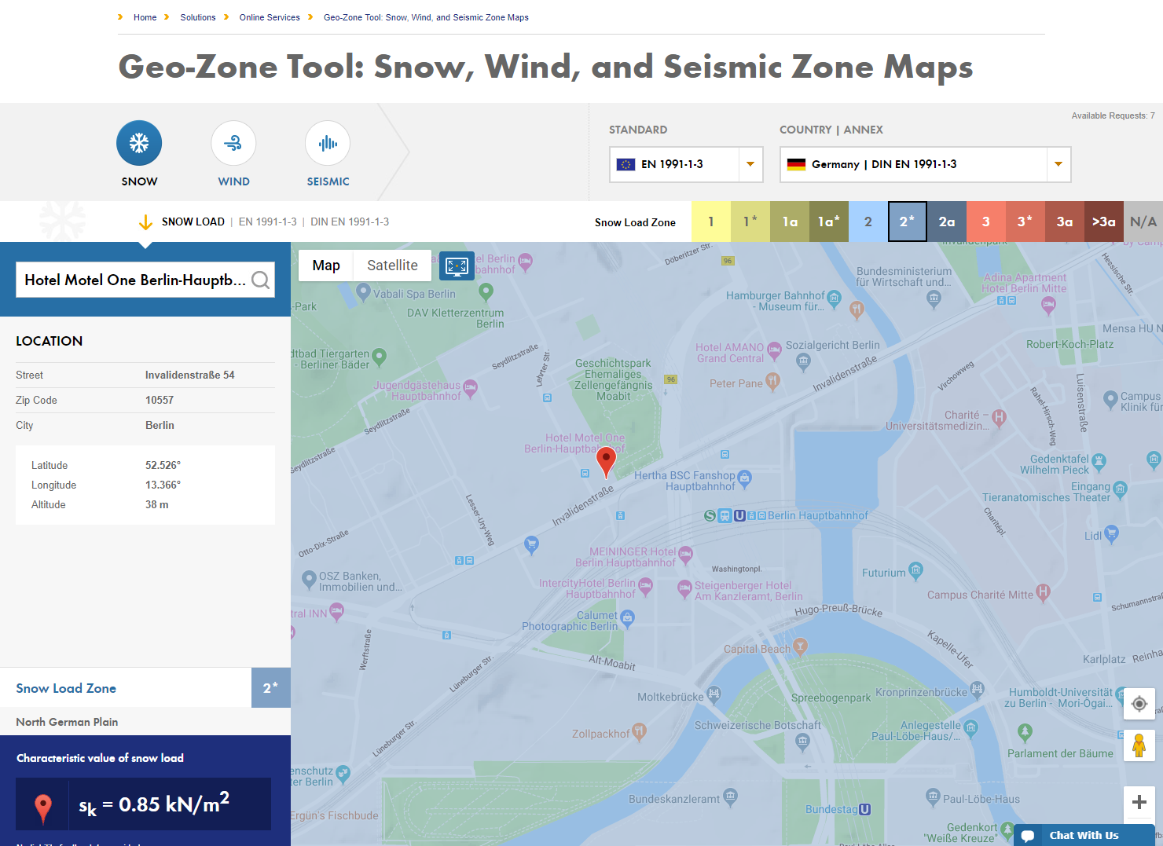Switch to the Wind zone mode icon

coord(233,143)
